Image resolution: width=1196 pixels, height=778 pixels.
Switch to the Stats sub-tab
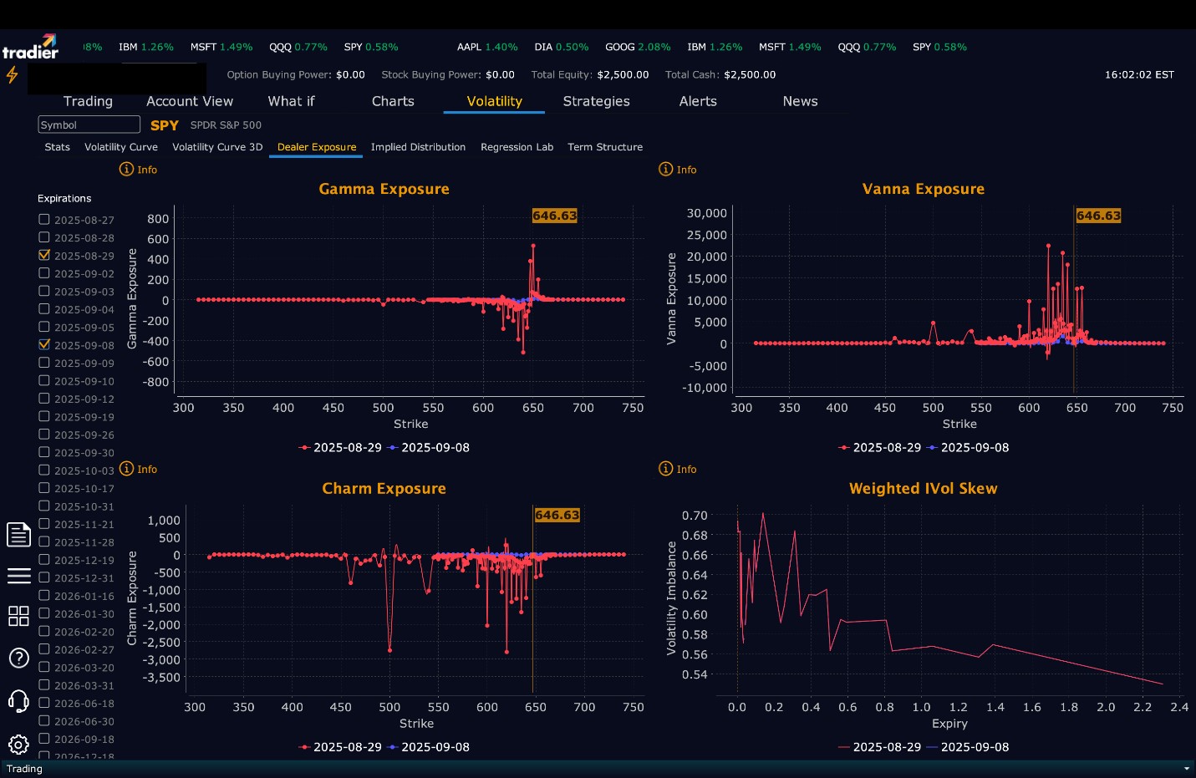coord(57,147)
